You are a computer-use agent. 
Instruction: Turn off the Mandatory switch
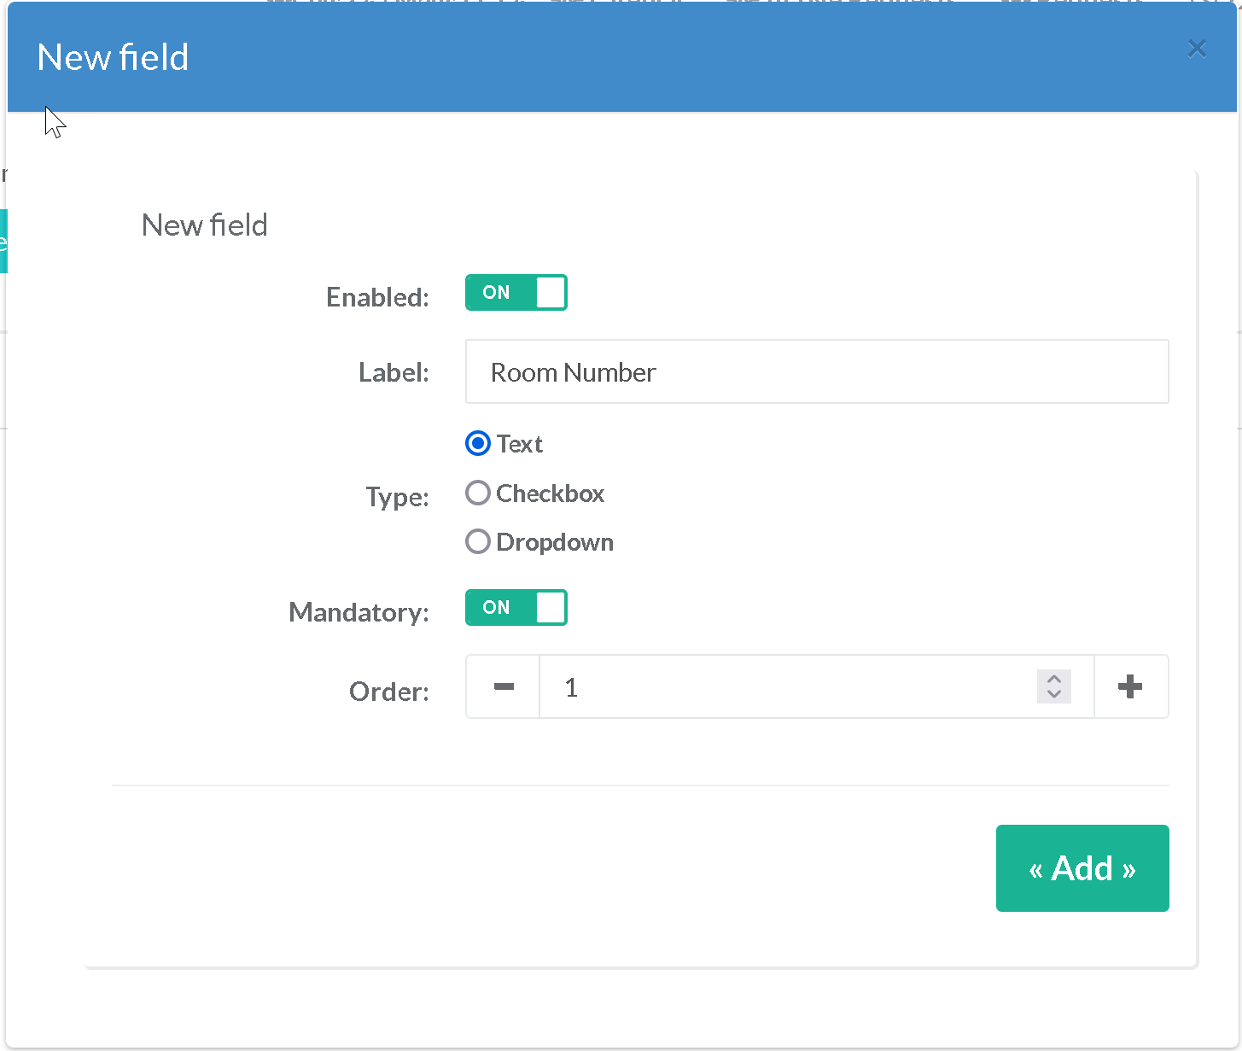[516, 608]
